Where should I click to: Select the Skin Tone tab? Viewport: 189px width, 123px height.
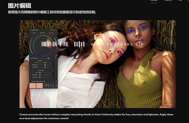pos(52,33)
